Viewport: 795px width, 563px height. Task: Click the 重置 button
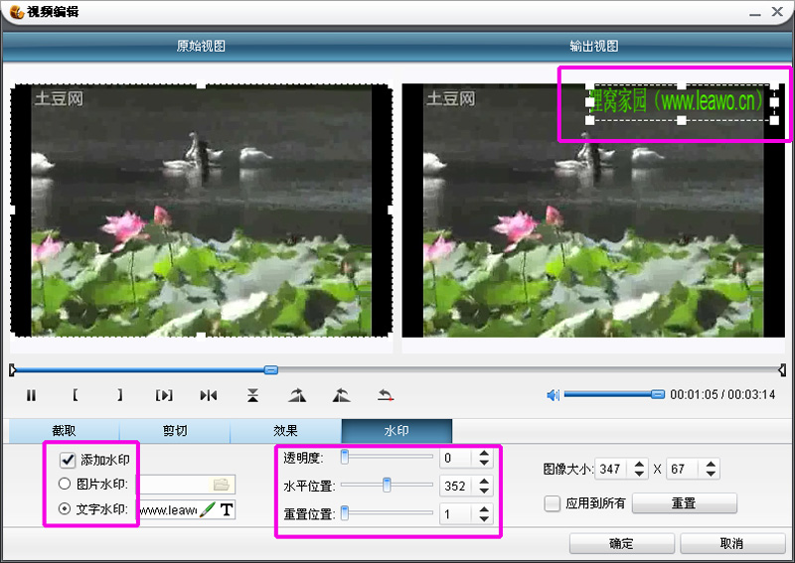tap(684, 503)
